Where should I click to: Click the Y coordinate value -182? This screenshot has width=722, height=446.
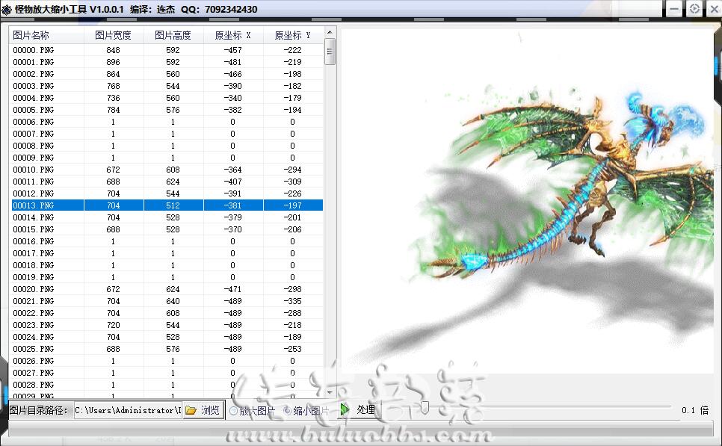pyautogui.click(x=293, y=86)
